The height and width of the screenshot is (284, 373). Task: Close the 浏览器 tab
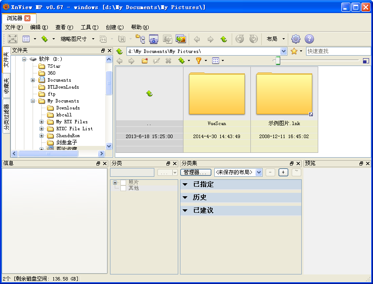(27, 18)
